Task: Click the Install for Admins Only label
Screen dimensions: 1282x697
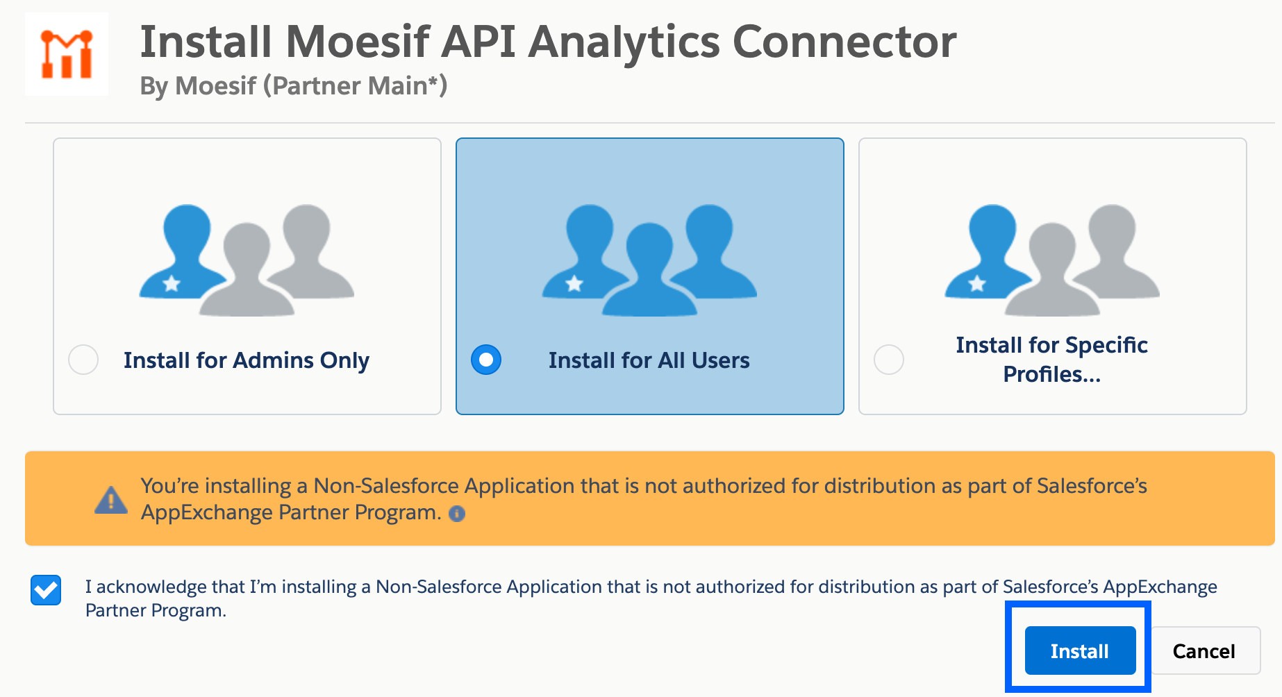Action: point(247,360)
